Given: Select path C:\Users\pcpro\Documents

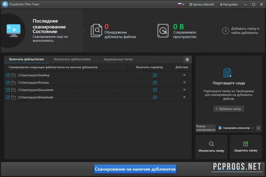Looking at the screenshot, I should point(36,90).
